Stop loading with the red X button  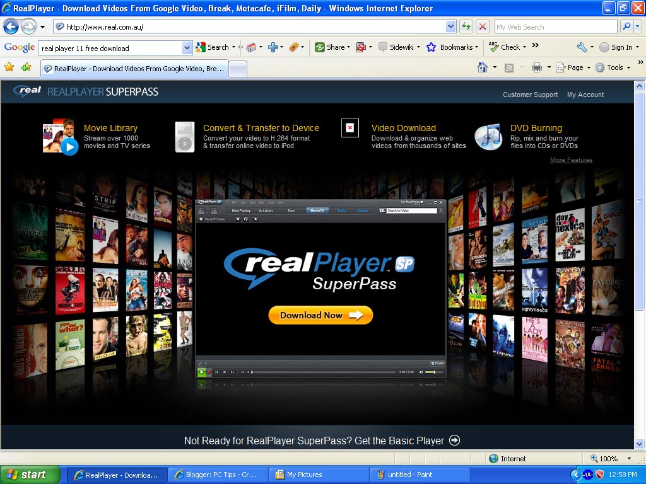pos(482,26)
